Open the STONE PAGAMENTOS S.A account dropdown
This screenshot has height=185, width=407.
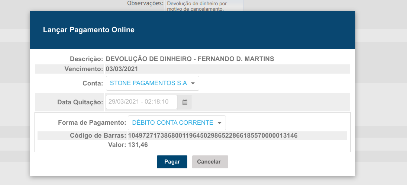click(152, 83)
